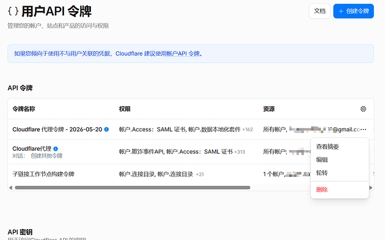The width and height of the screenshot is (385, 240).
Task: Click the 子链接工作节点构建令牌 token name
Action: (x=44, y=174)
